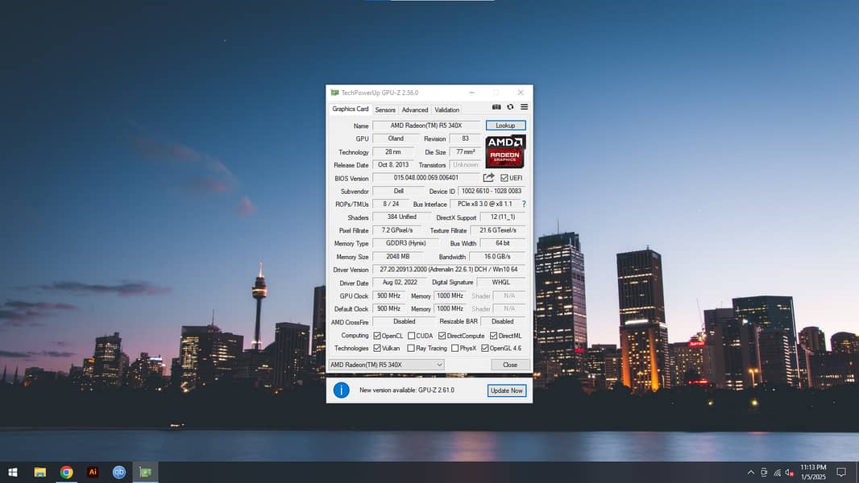Toggle the DirectCompute checkbox
859x483 pixels.
click(442, 336)
